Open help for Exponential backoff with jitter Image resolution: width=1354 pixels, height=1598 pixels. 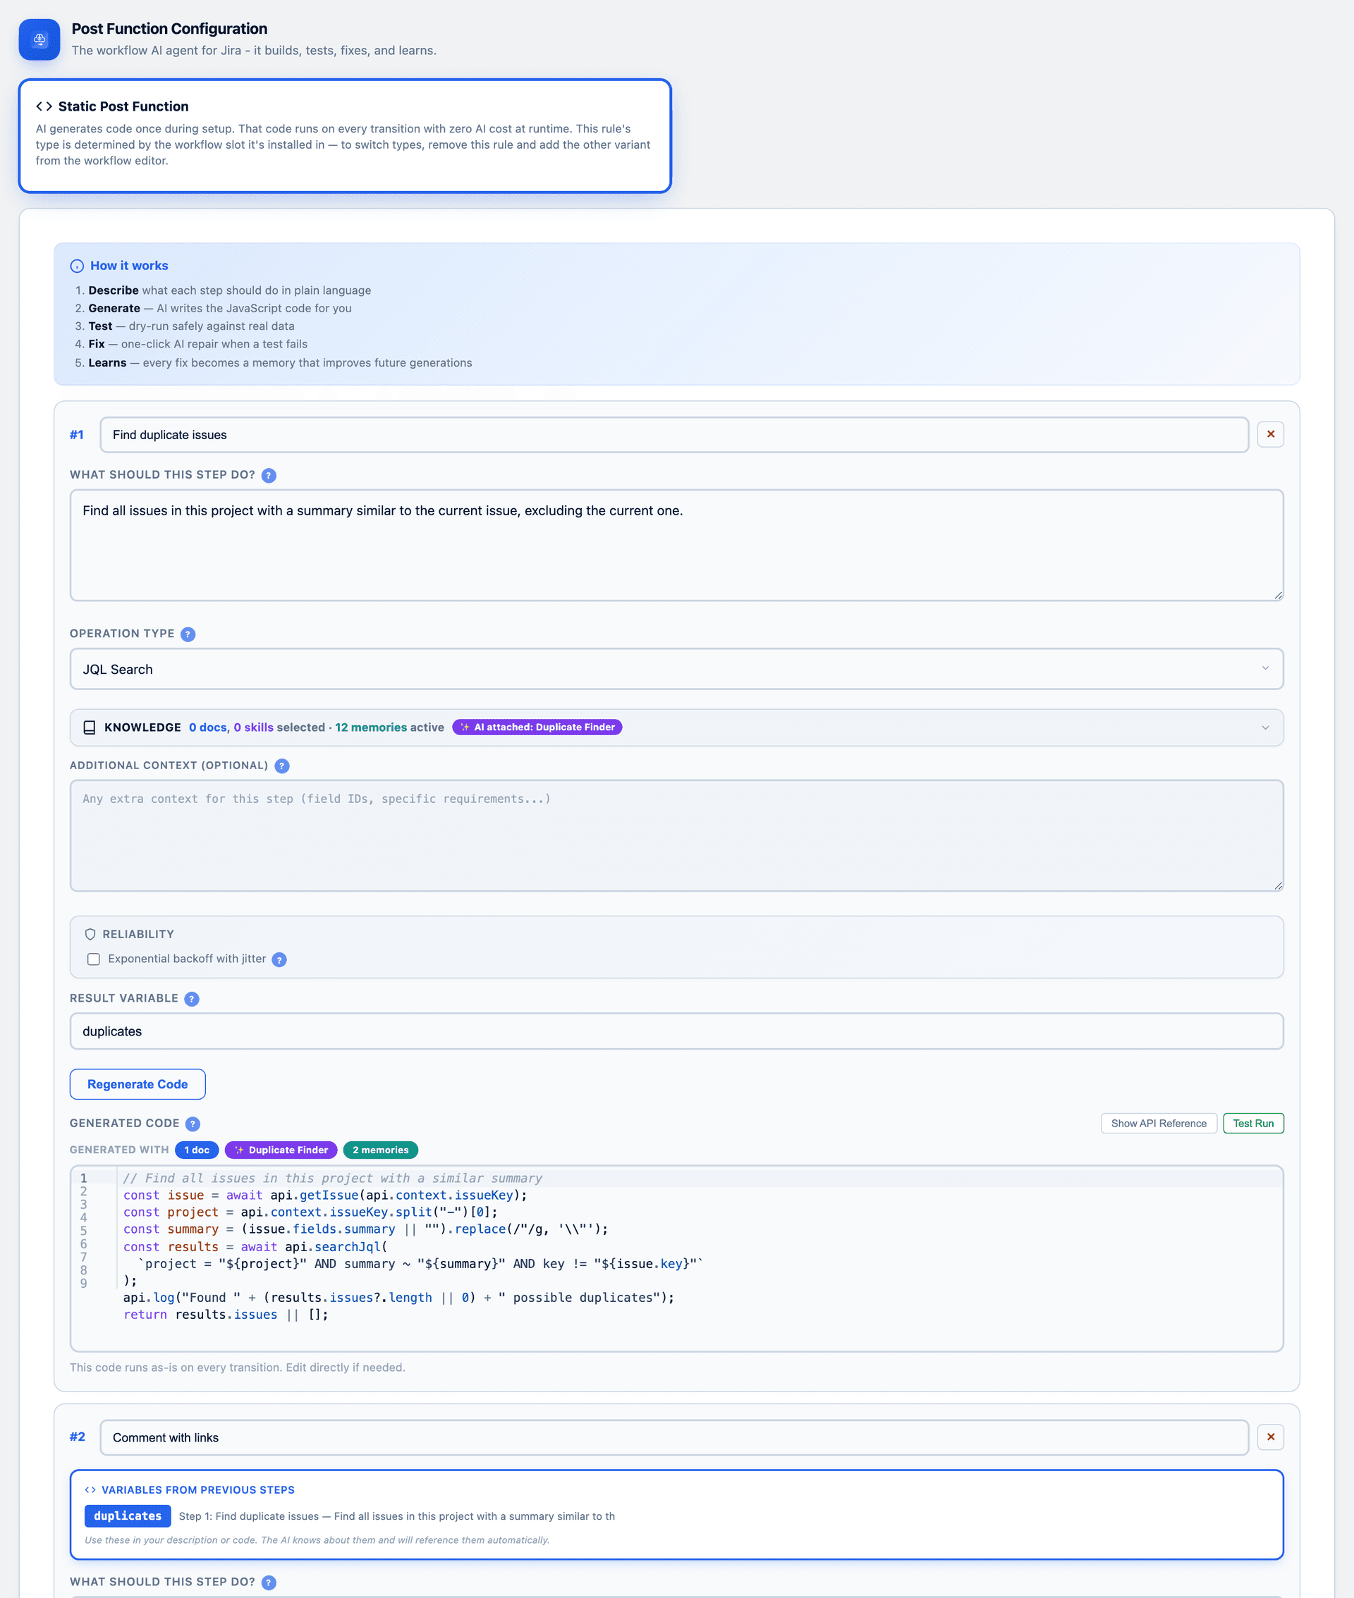coord(279,960)
